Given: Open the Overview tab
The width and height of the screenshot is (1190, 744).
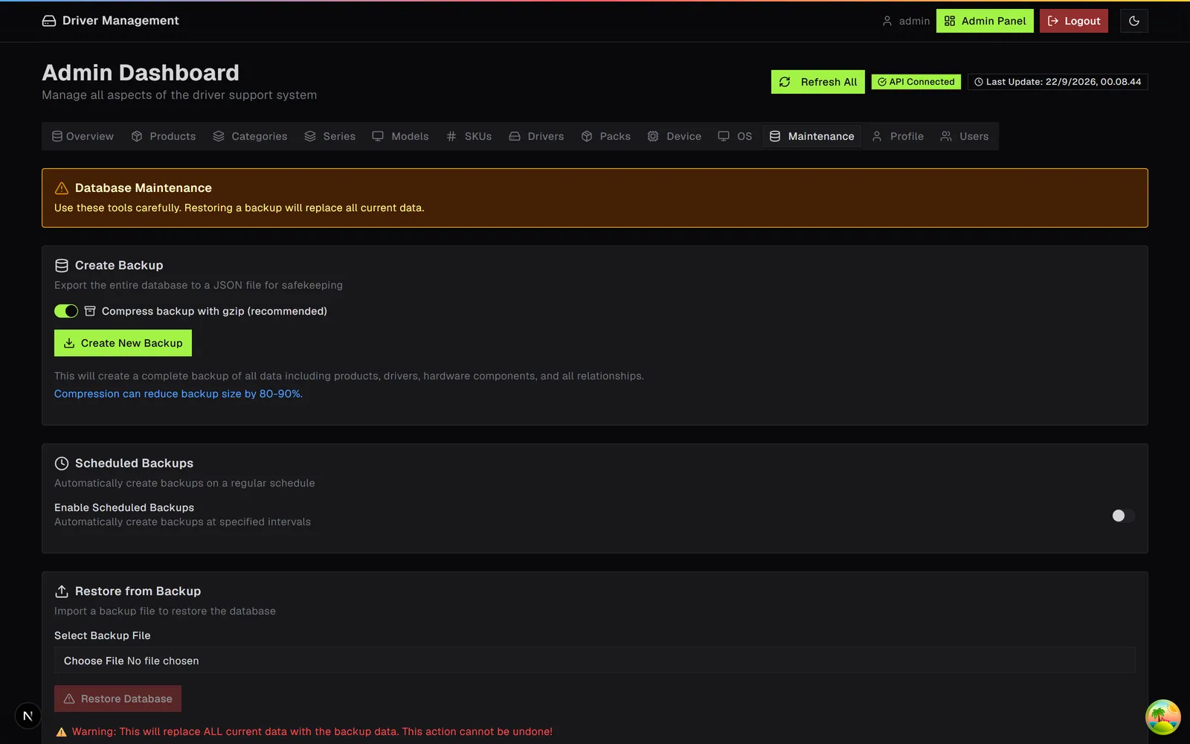Looking at the screenshot, I should click(x=83, y=136).
